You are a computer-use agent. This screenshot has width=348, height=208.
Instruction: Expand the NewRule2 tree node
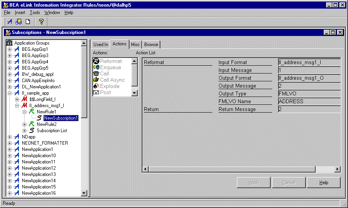click(x=24, y=124)
